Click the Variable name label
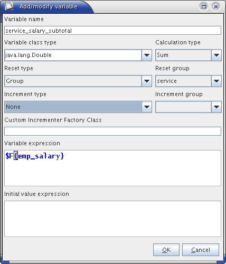The height and width of the screenshot is (264, 226). 24,19
